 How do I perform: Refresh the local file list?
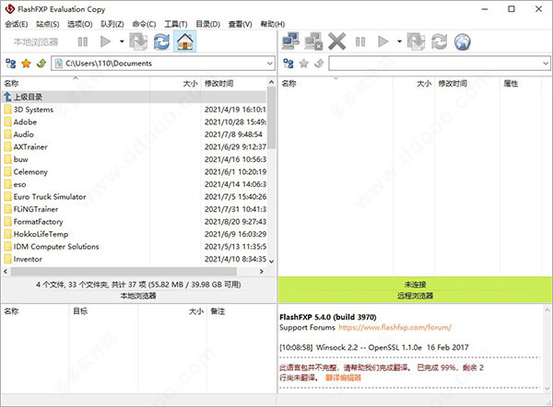[x=161, y=41]
